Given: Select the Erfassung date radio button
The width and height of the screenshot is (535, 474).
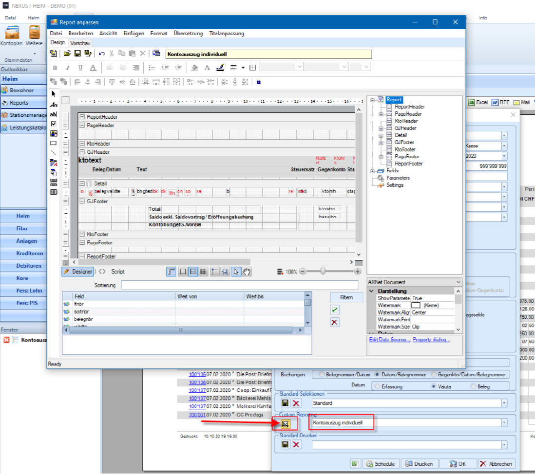Looking at the screenshot, I should coord(377,386).
